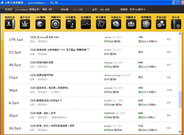The width and height of the screenshot is (184, 135).
Task: Click publisher name burning
Action: (x=109, y=62)
